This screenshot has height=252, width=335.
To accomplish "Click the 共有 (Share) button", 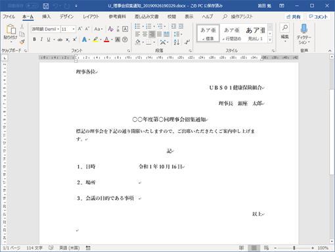I will click(294, 16).
